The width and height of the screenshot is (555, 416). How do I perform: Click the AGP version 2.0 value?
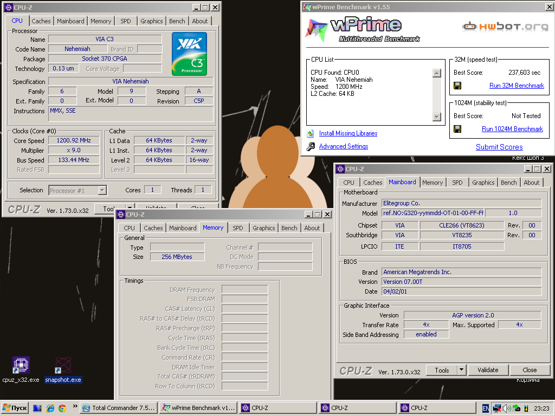pyautogui.click(x=473, y=315)
